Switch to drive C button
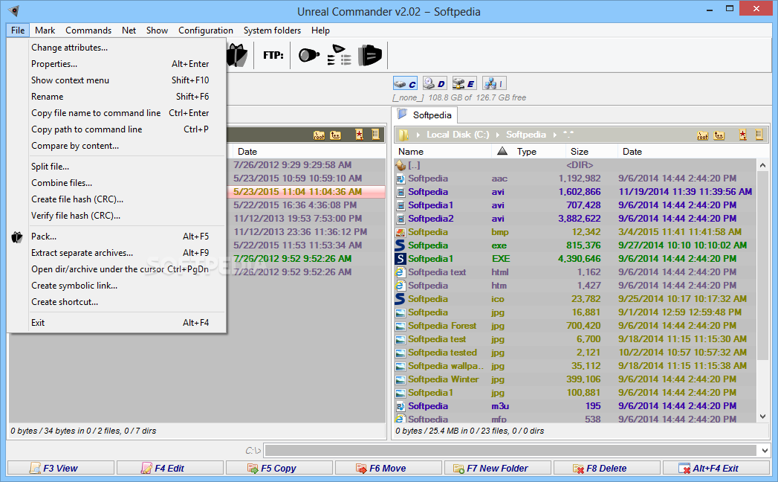 [406, 83]
